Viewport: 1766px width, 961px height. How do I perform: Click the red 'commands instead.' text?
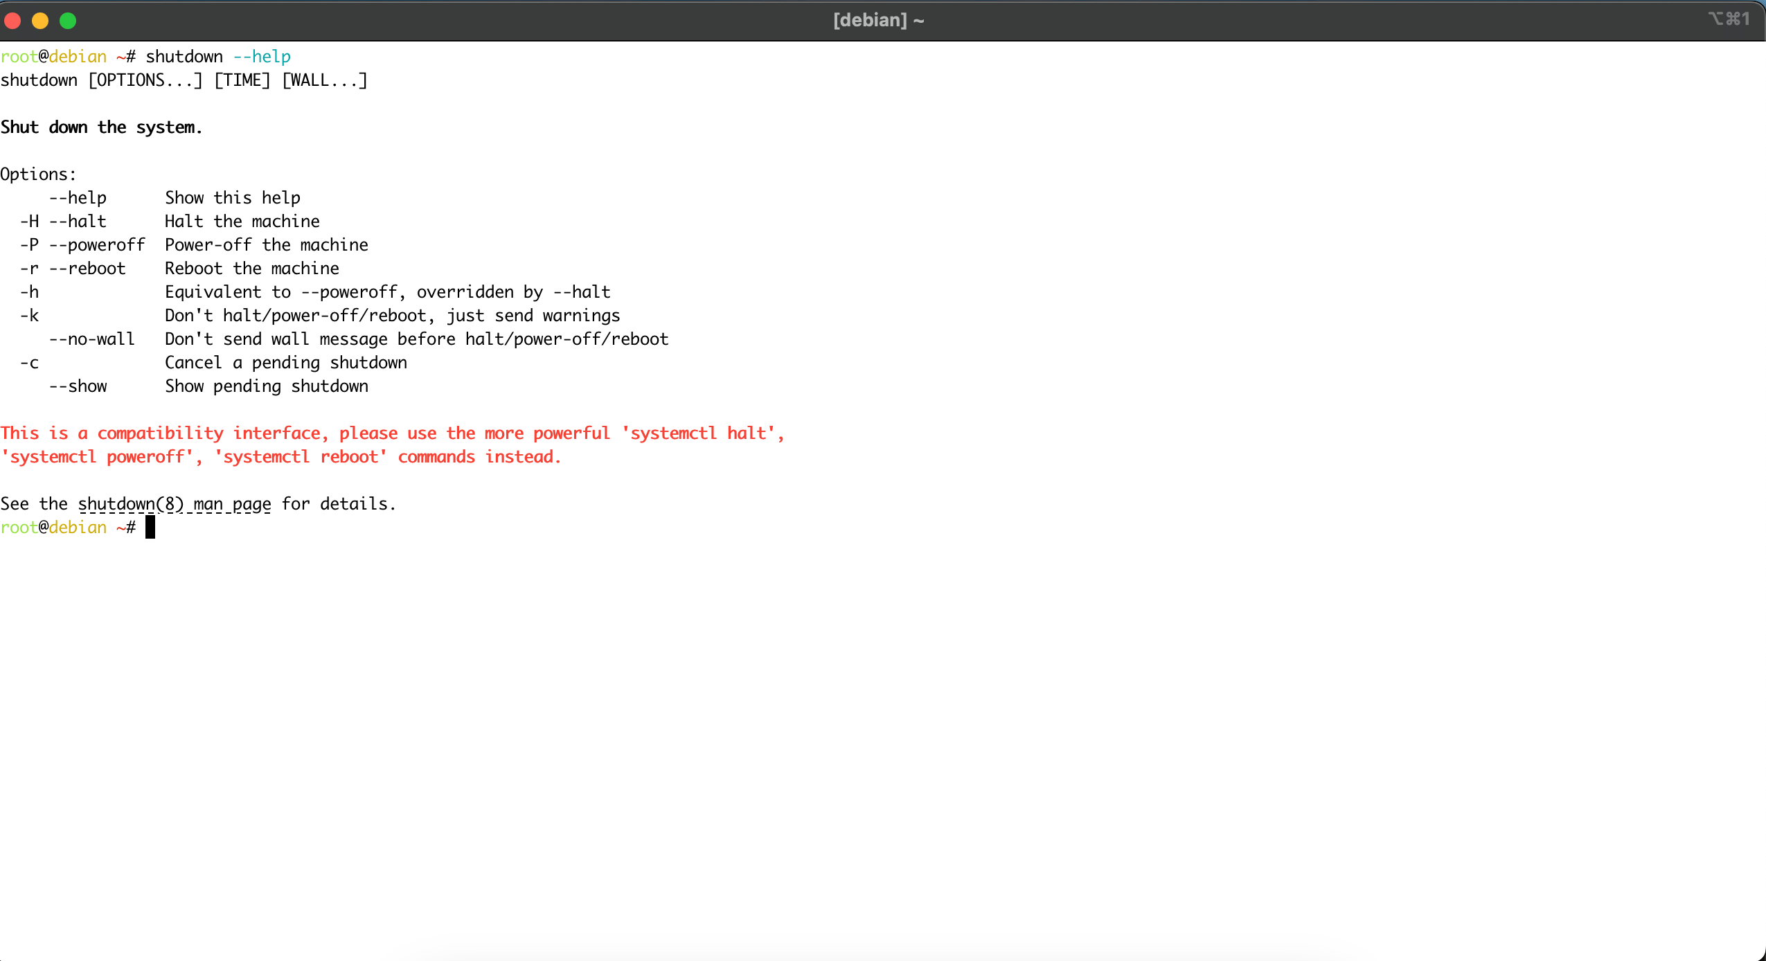click(480, 457)
